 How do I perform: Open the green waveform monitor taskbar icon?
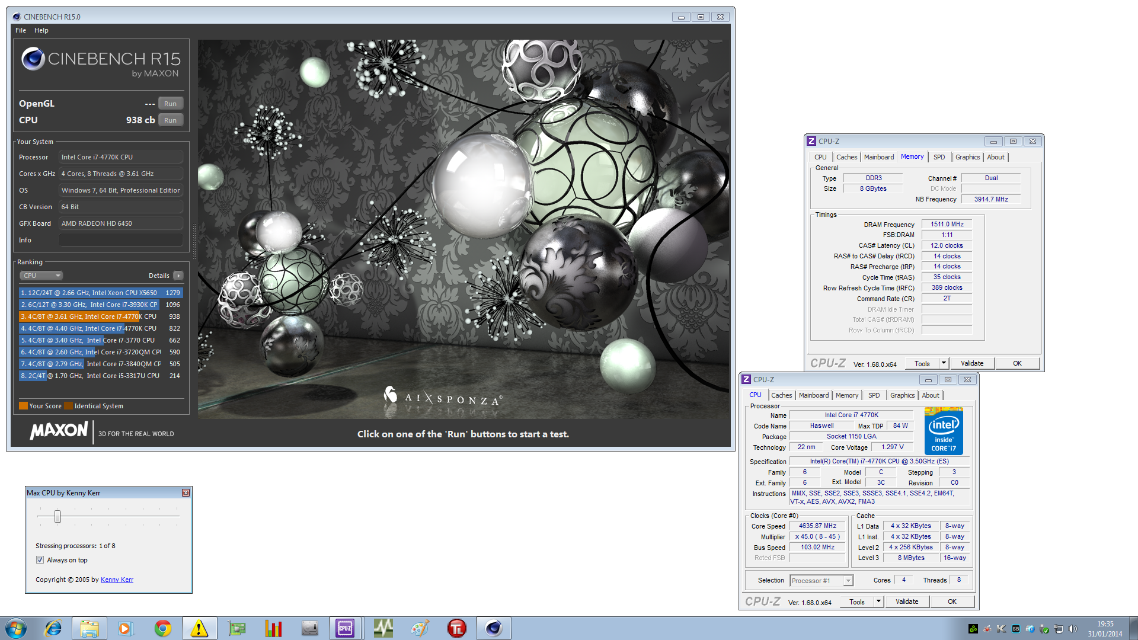tap(383, 628)
